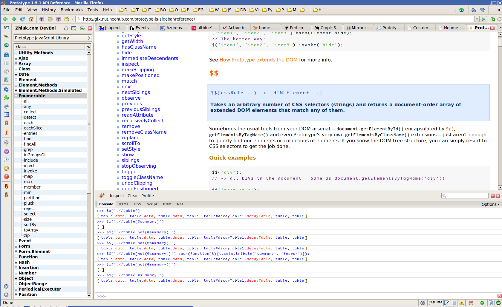Click the Adblock Plus ABP status icon

(x=498, y=303)
